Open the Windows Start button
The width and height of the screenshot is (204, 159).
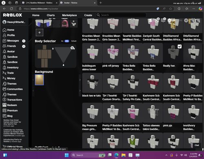[67, 155]
